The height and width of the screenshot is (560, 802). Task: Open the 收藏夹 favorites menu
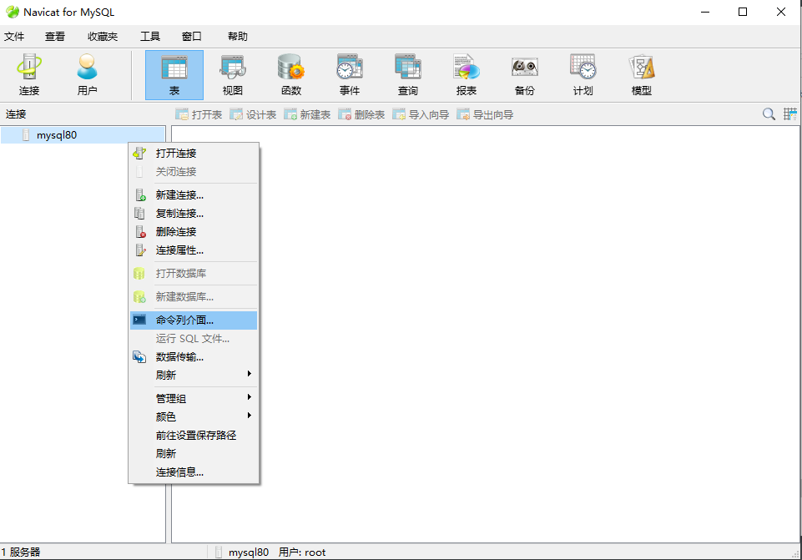click(x=103, y=37)
